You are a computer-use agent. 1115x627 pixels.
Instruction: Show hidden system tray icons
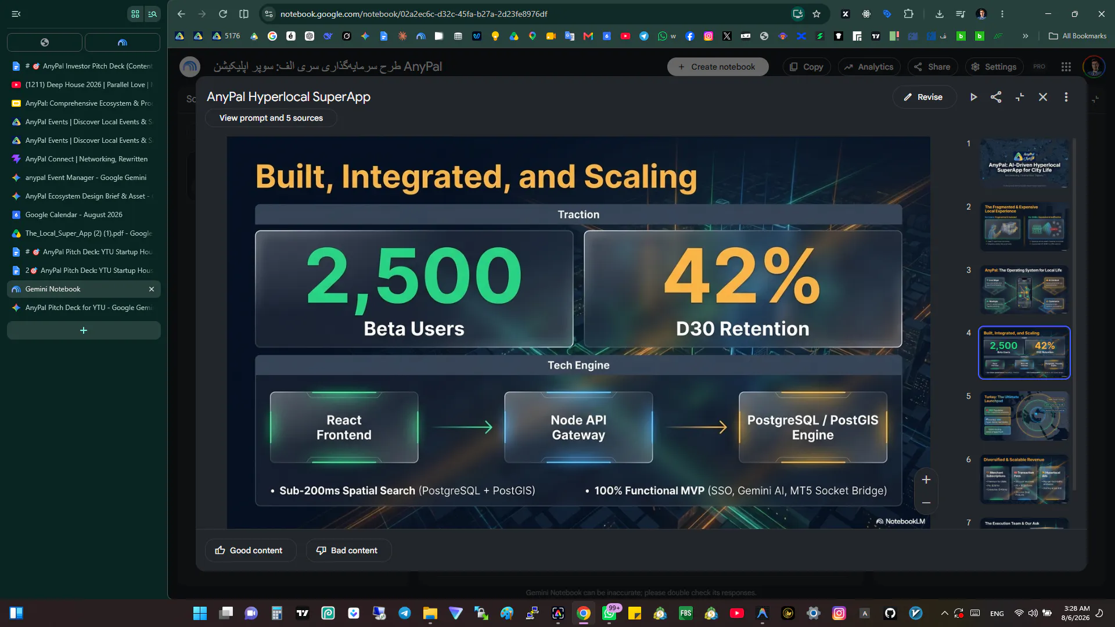tap(945, 613)
